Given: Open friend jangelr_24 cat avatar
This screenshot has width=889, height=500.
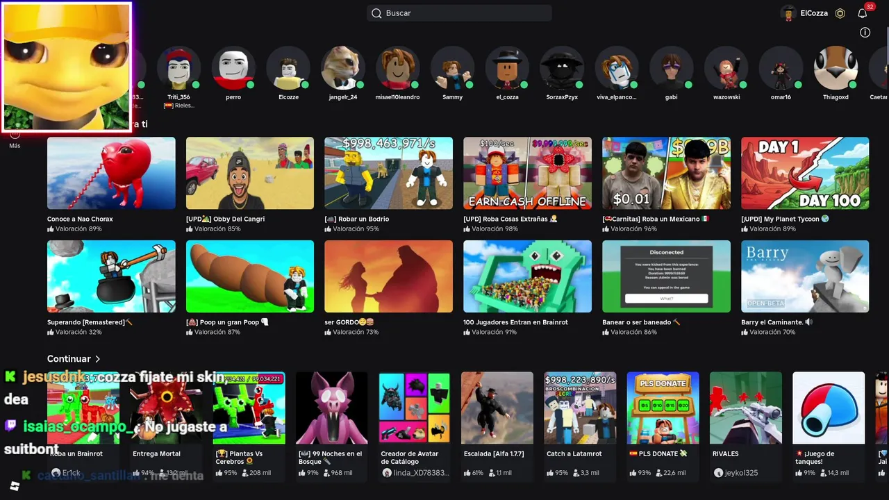Looking at the screenshot, I should click(x=343, y=68).
